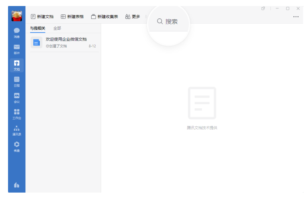
Task: Expand the 更多 (More) toolbar menu
Action: 133,16
